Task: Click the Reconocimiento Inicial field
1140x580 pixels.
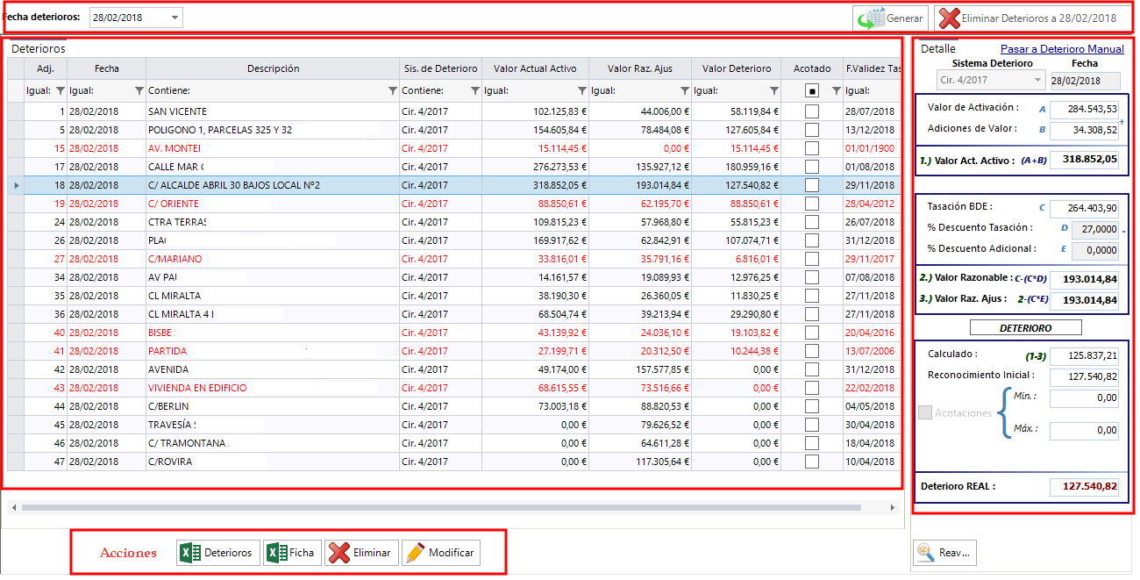Action: [x=1085, y=376]
